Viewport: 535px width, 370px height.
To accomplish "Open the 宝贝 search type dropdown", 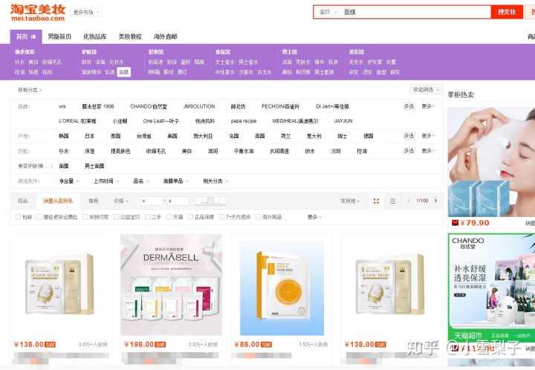I will point(328,12).
